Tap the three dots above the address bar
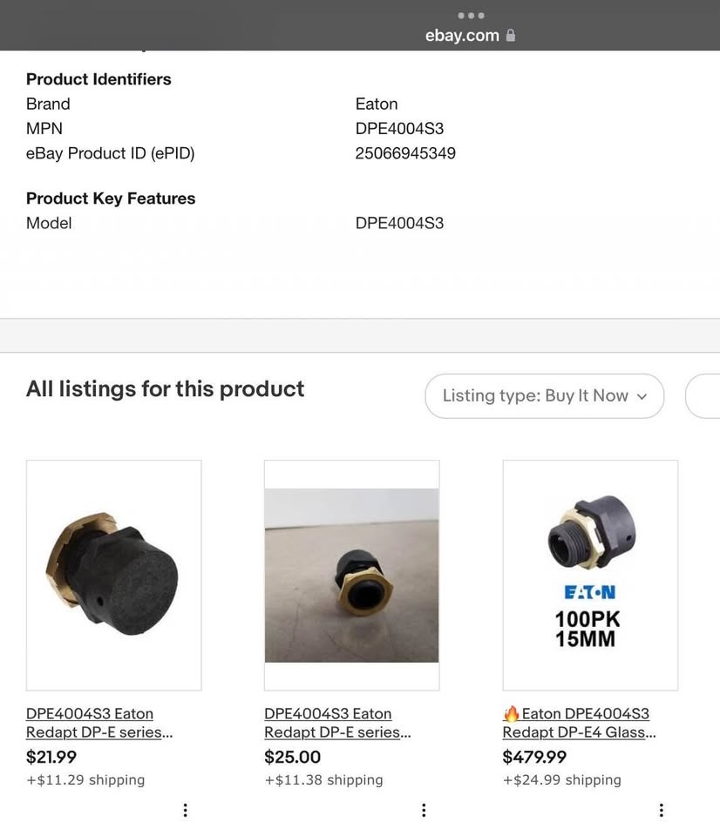720x836 pixels. pos(472,16)
